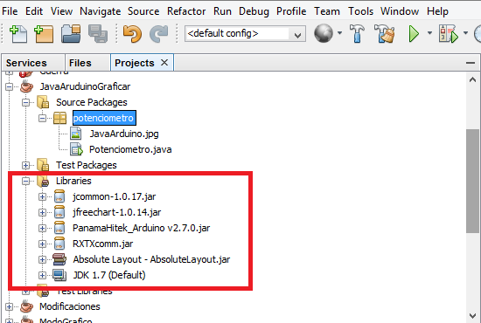Image resolution: width=481 pixels, height=323 pixels.
Task: Open the Profile menu
Action: [x=291, y=11]
